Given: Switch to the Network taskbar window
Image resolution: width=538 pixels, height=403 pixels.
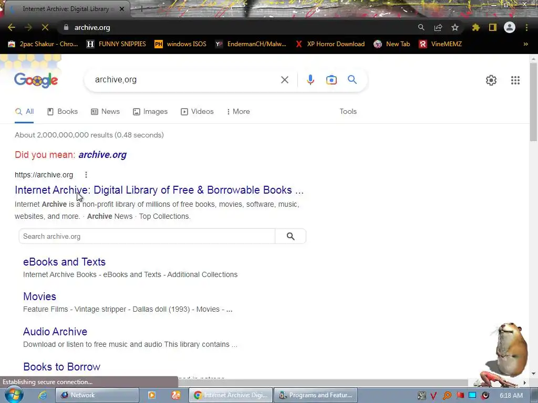Looking at the screenshot, I should [97, 395].
